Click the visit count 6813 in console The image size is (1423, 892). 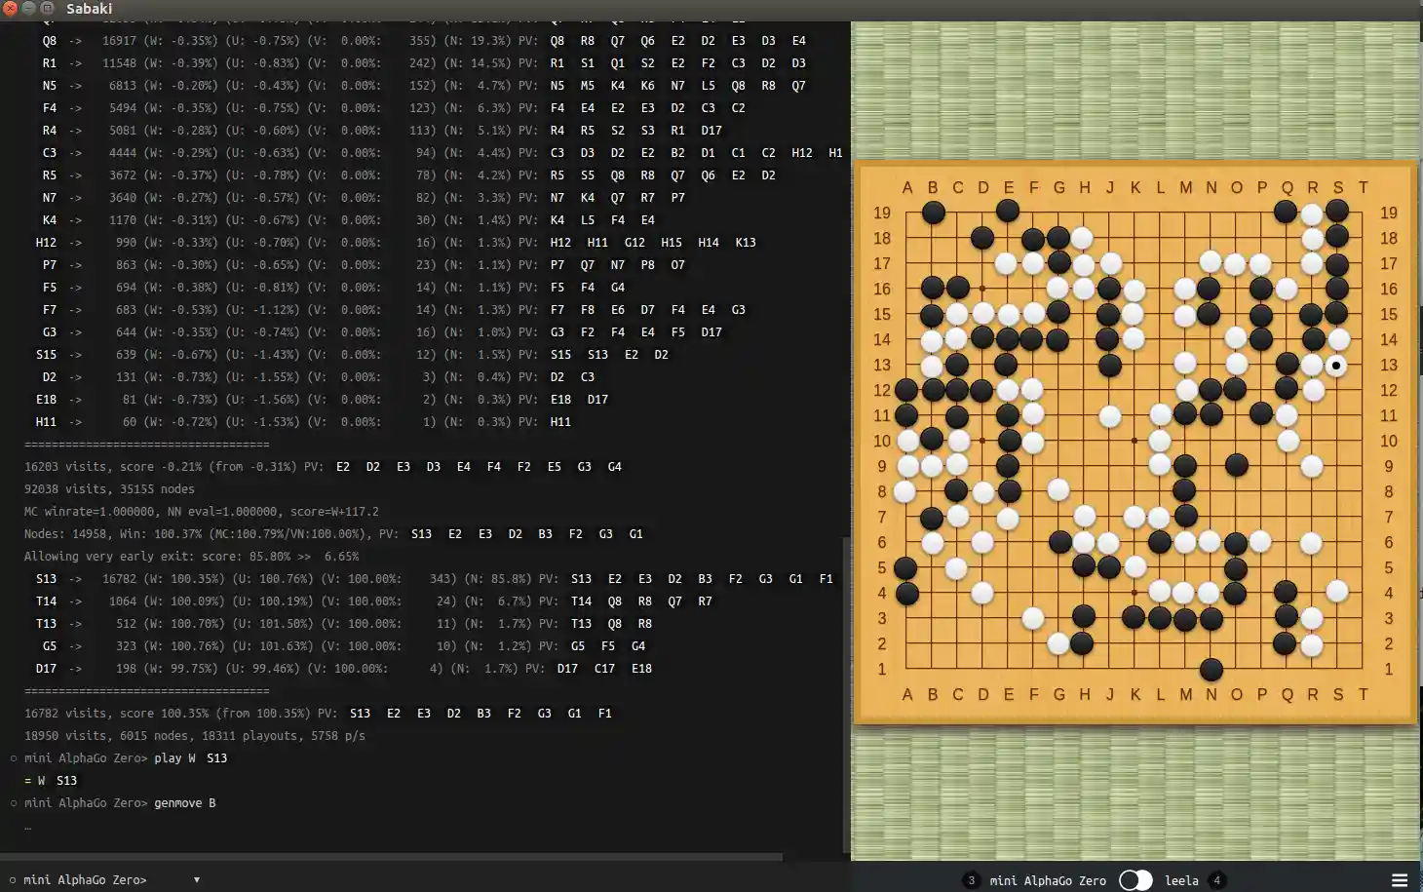point(123,86)
